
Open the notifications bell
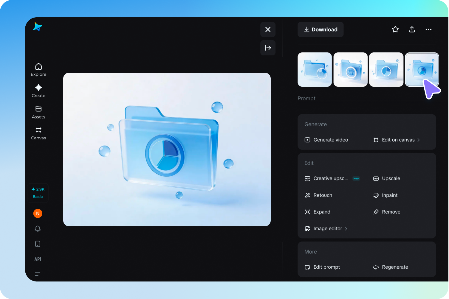[x=38, y=229]
